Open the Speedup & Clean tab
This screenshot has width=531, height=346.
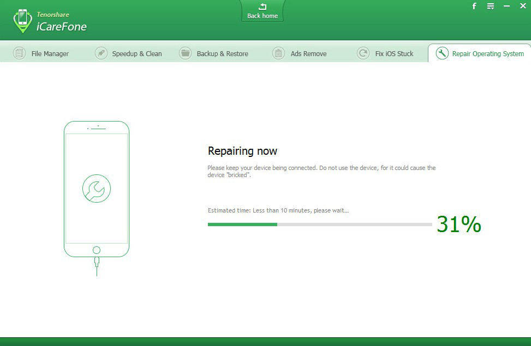tap(128, 53)
